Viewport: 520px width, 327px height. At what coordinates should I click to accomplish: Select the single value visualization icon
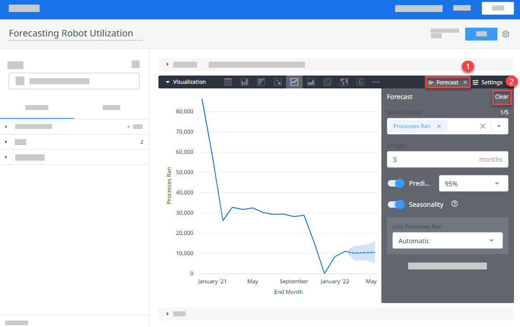pyautogui.click(x=361, y=82)
